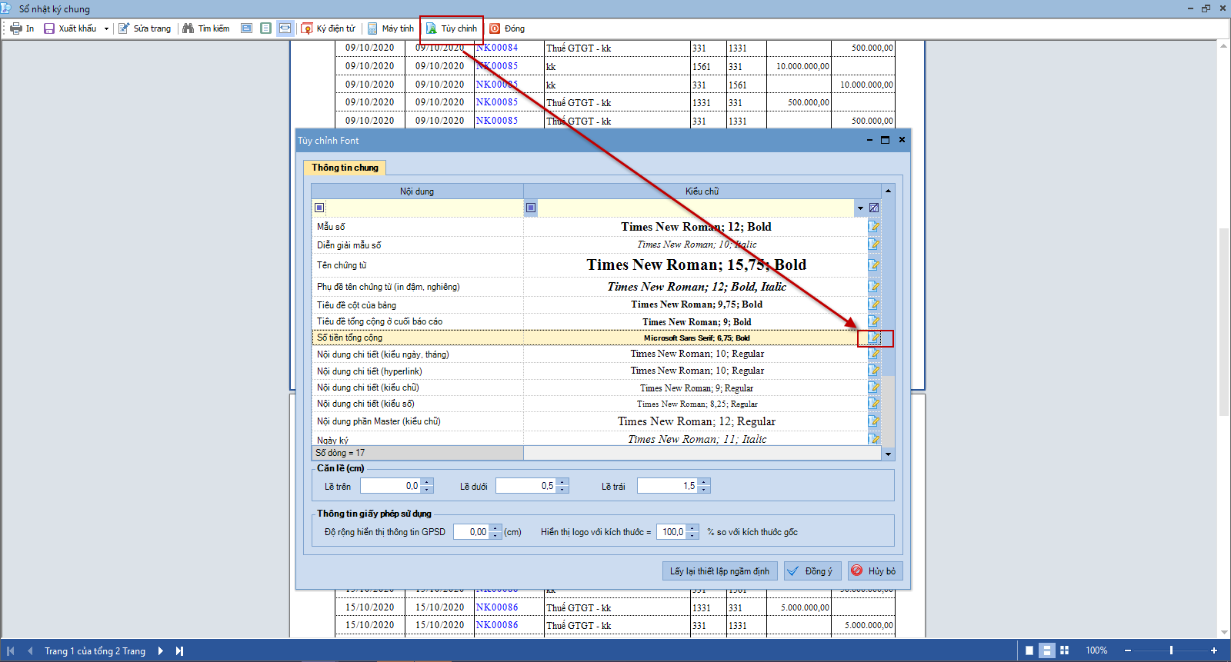Screen dimensions: 1231x662
Task: Select the Thông tin chung tab
Action: point(345,168)
